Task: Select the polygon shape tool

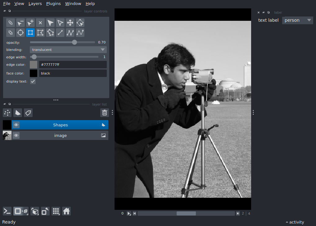Action: point(50,33)
